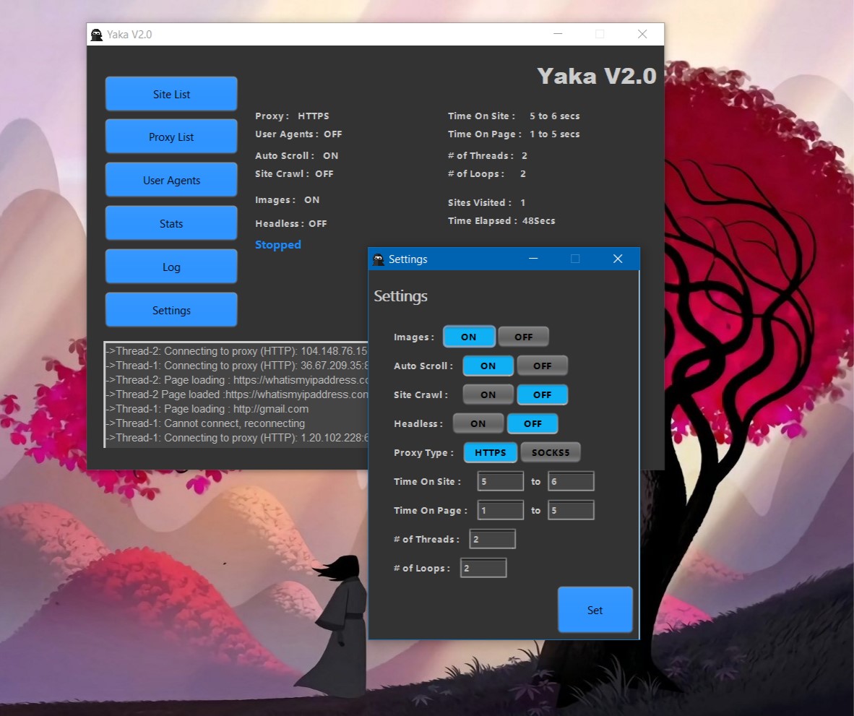This screenshot has width=854, height=716.
Task: Select HTTPS as the Proxy Type
Action: tap(490, 452)
